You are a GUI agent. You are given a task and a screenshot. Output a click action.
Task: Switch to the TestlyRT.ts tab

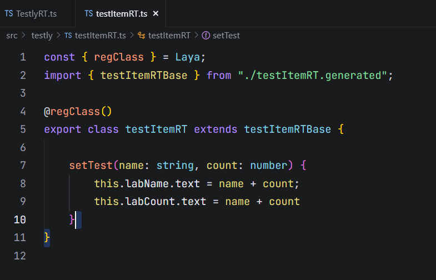point(36,13)
